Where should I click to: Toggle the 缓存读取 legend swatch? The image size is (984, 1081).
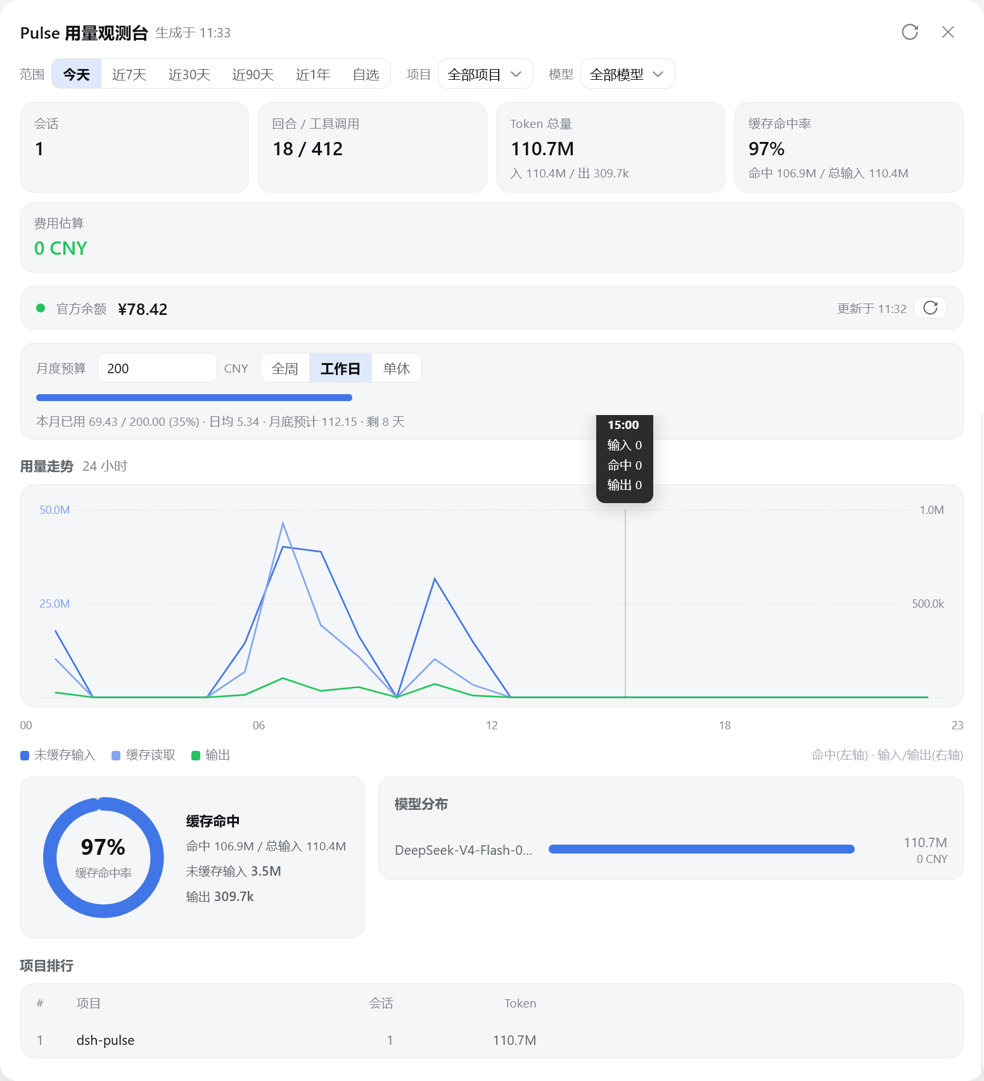(x=116, y=755)
